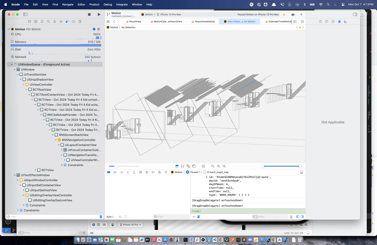
Task: Switch to the HoursViewModule tab
Action: pyautogui.click(x=202, y=22)
